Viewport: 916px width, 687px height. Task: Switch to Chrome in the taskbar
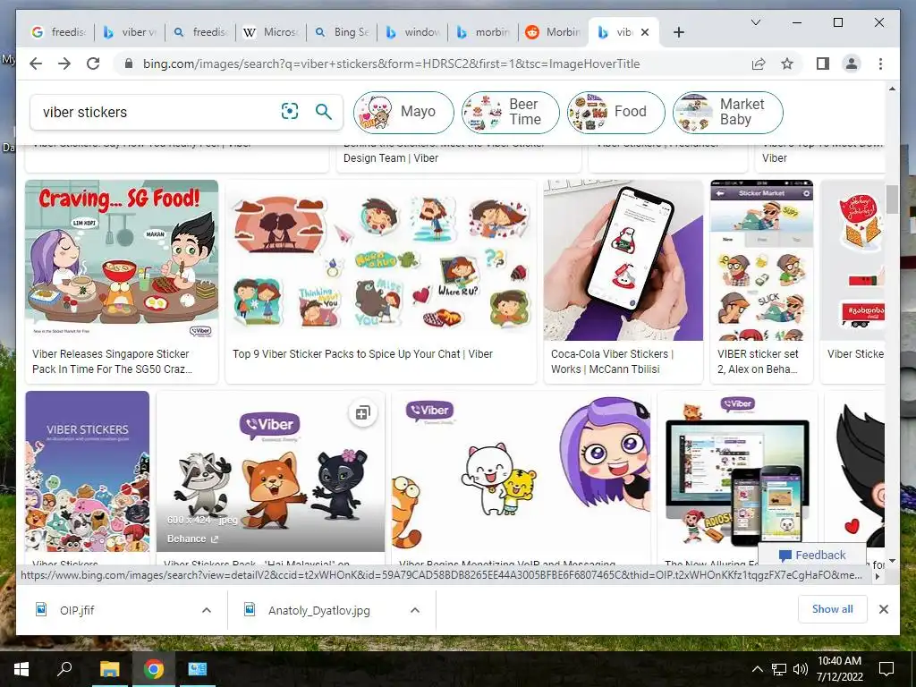click(154, 669)
